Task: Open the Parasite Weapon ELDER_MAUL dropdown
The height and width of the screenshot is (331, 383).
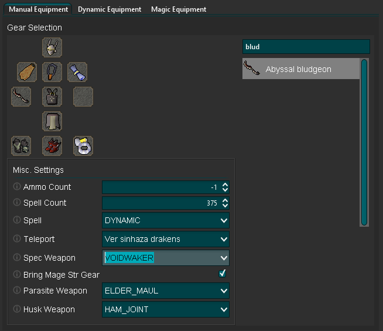Action: (x=166, y=291)
